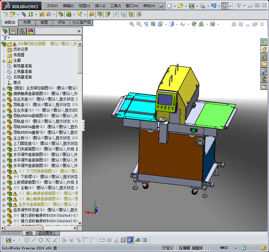
Task: Click the Zoom to Area icon
Action: [139, 24]
